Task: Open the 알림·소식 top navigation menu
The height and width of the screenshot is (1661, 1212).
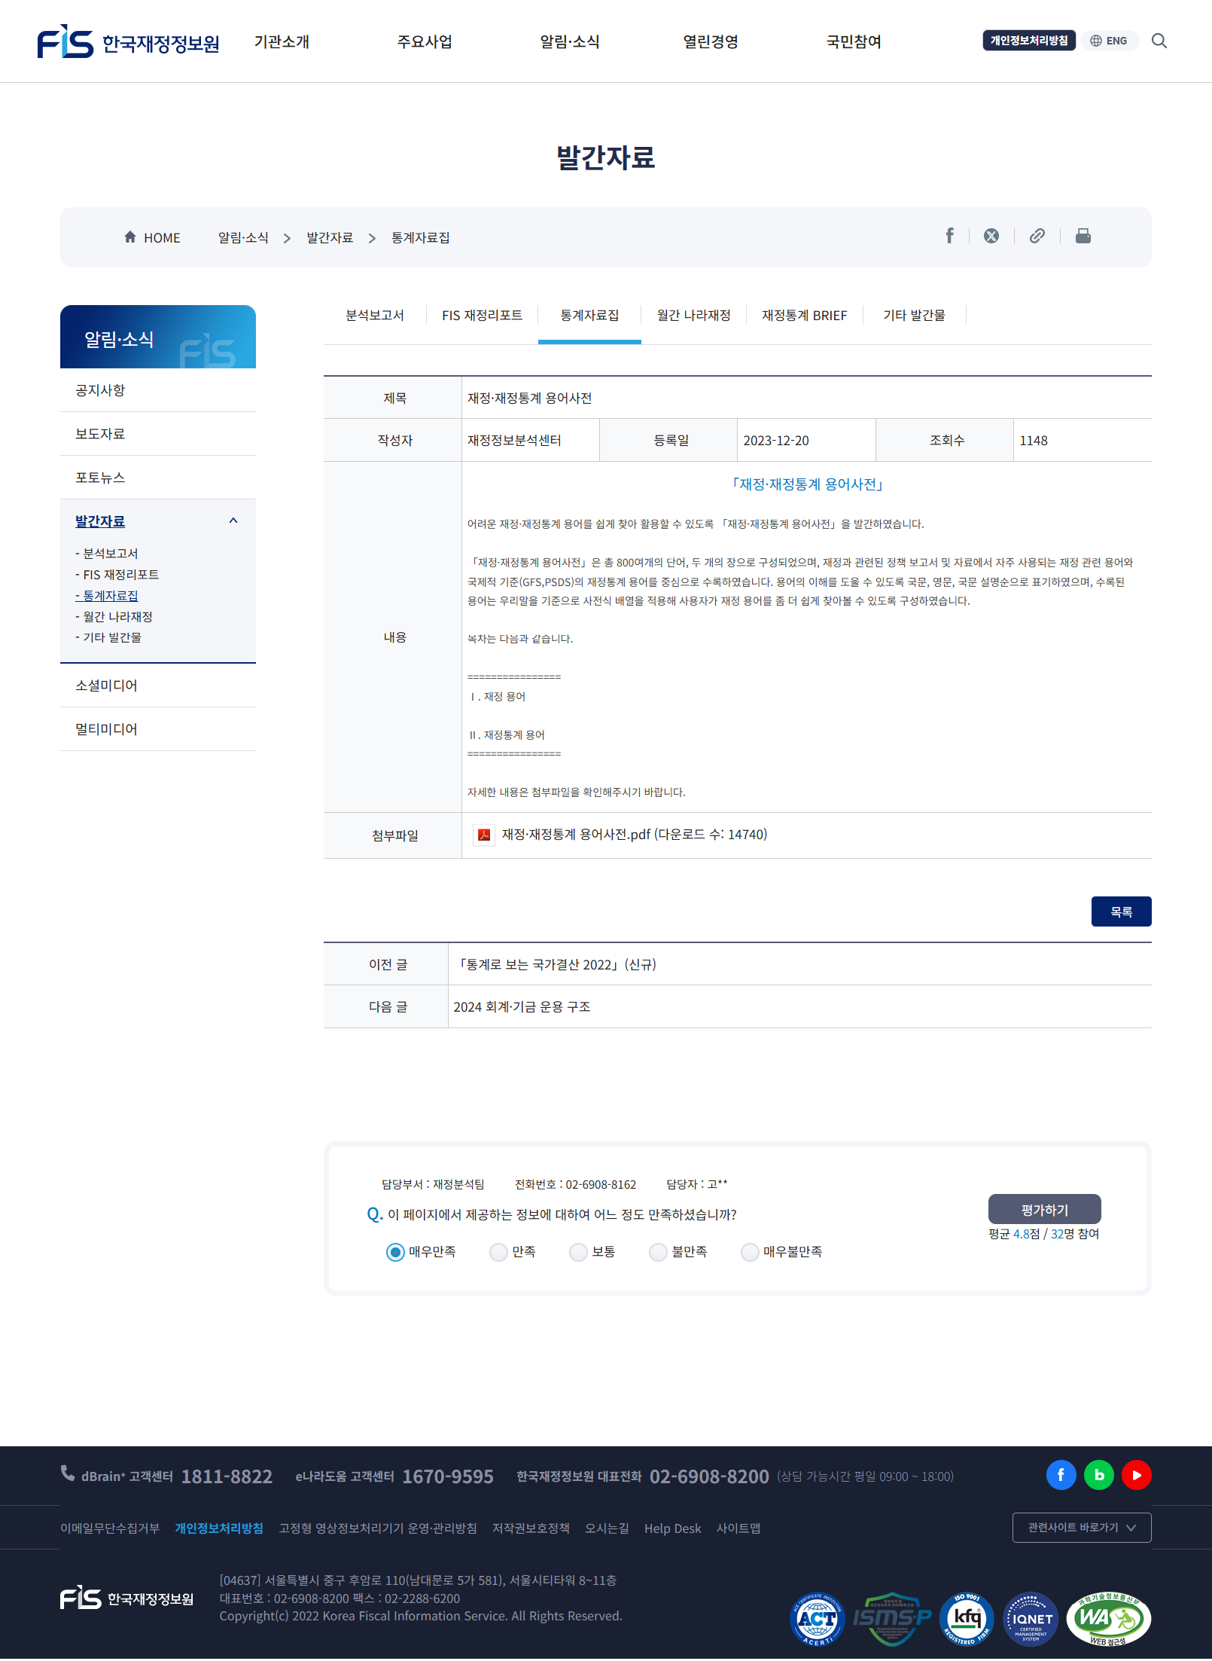Action: coord(569,41)
